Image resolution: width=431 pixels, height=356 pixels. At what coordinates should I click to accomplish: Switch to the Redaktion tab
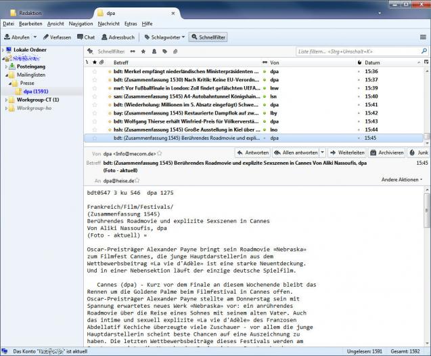coord(30,13)
